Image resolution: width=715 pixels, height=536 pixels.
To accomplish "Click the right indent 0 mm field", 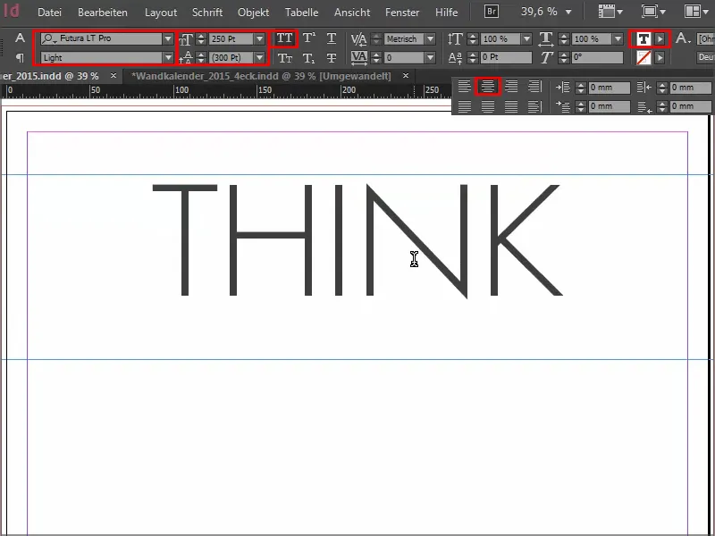I will (x=690, y=87).
